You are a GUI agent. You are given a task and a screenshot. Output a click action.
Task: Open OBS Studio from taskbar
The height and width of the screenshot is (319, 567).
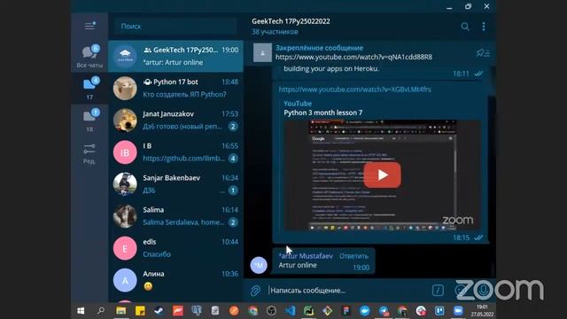coord(272,311)
